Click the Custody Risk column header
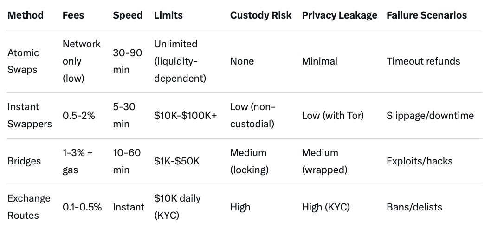The height and width of the screenshot is (236, 491). point(261,15)
